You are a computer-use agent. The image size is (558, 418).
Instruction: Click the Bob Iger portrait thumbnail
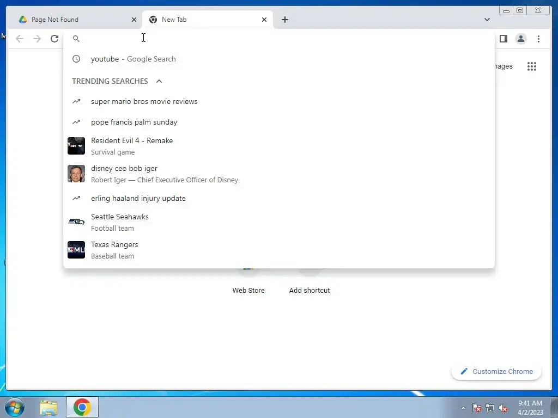pyautogui.click(x=76, y=174)
